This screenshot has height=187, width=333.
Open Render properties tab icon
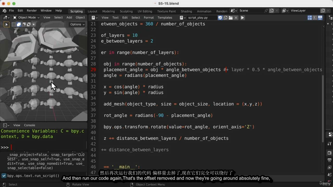[330, 152]
